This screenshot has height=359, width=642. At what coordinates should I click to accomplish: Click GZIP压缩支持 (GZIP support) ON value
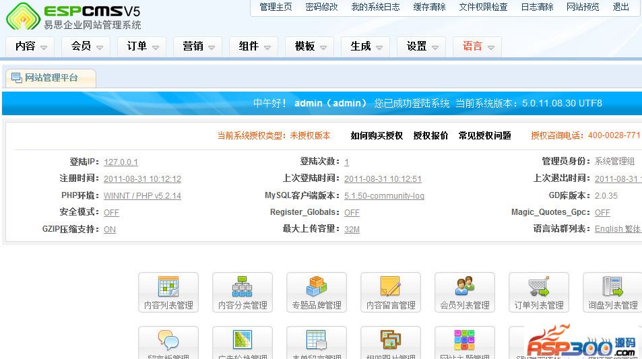[110, 229]
